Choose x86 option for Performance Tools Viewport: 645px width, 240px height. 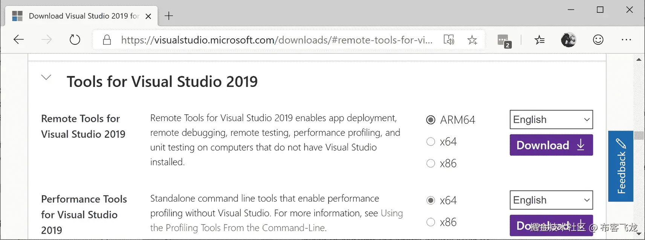[431, 222]
